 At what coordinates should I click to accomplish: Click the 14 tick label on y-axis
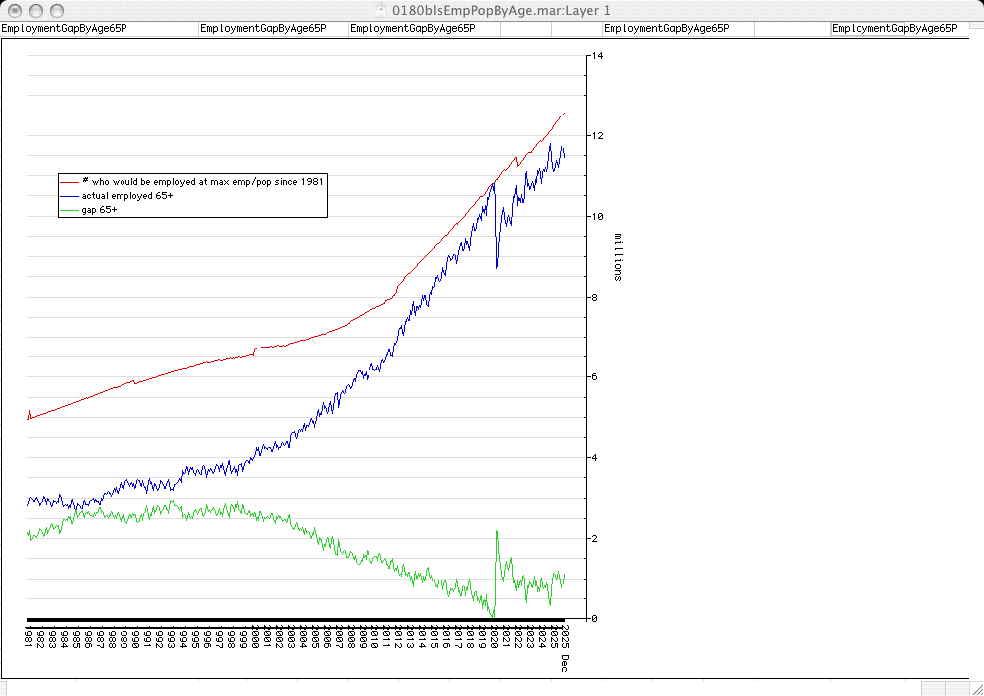(x=597, y=56)
